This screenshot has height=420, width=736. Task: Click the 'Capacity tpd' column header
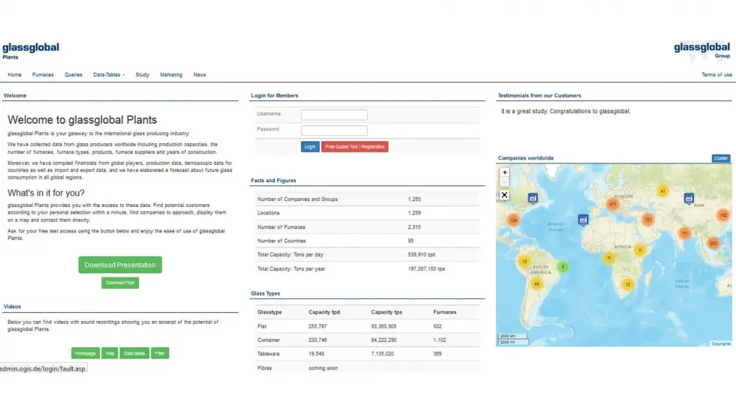point(324,312)
